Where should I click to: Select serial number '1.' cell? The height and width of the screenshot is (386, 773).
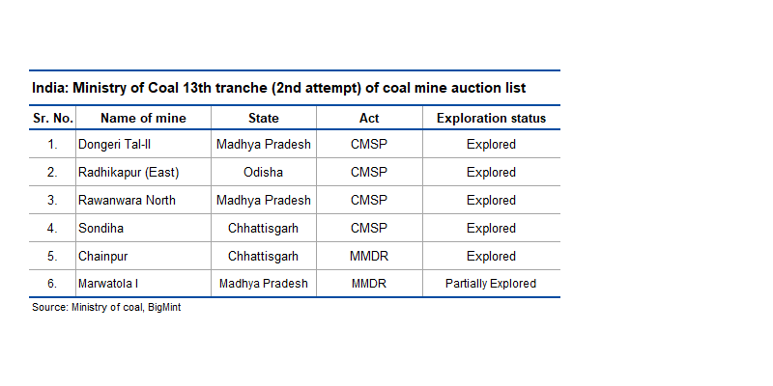(52, 145)
